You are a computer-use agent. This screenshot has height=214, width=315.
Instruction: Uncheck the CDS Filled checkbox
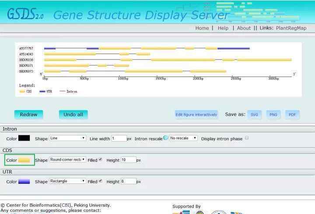tap(101, 159)
